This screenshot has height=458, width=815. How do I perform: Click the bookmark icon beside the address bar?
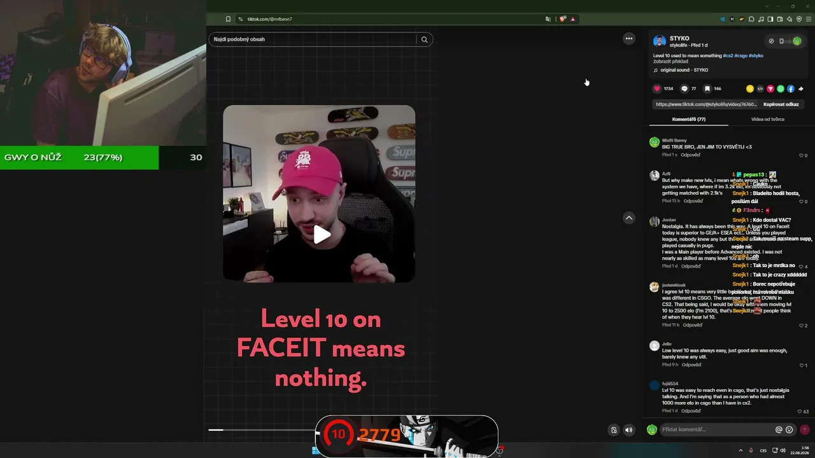pos(228,19)
